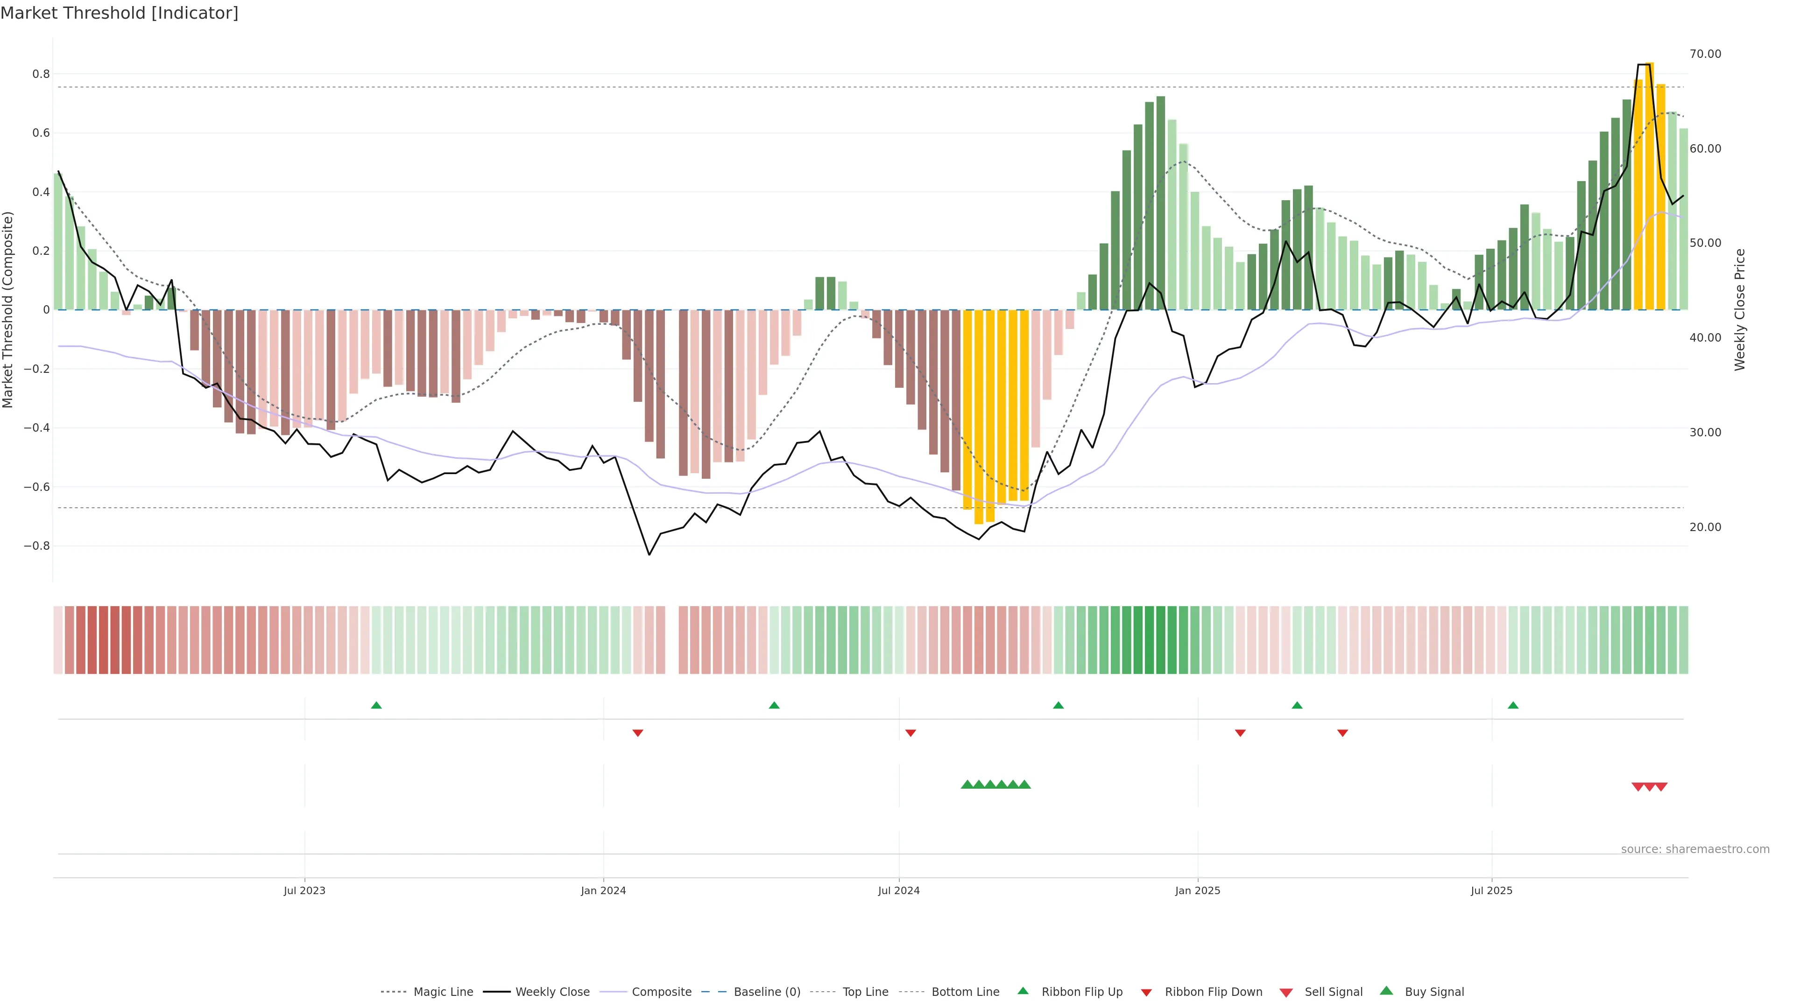
Task: Click the leftmost green Buy Signal triangle
Action: tap(967, 784)
